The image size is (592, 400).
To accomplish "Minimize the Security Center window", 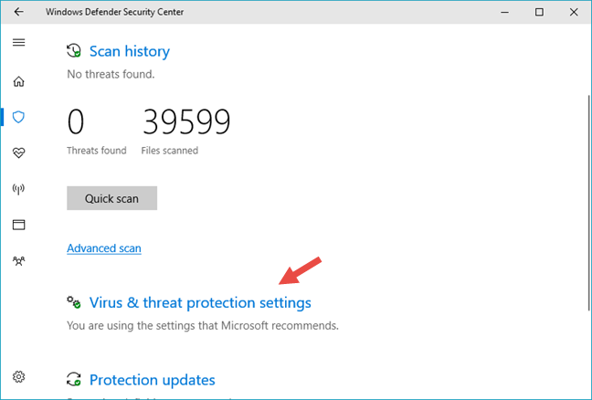I will pyautogui.click(x=504, y=12).
